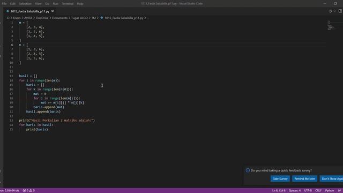
Task: Click the file name in the breadcrumb
Action: tap(124, 18)
